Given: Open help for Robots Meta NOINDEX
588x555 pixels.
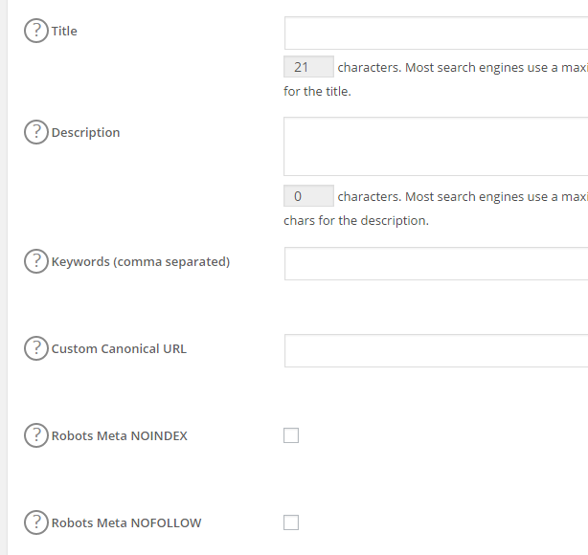Looking at the screenshot, I should (35, 435).
